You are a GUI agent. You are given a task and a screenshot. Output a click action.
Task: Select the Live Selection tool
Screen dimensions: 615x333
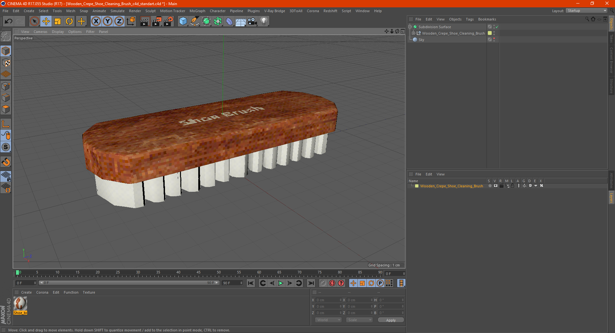tap(34, 21)
